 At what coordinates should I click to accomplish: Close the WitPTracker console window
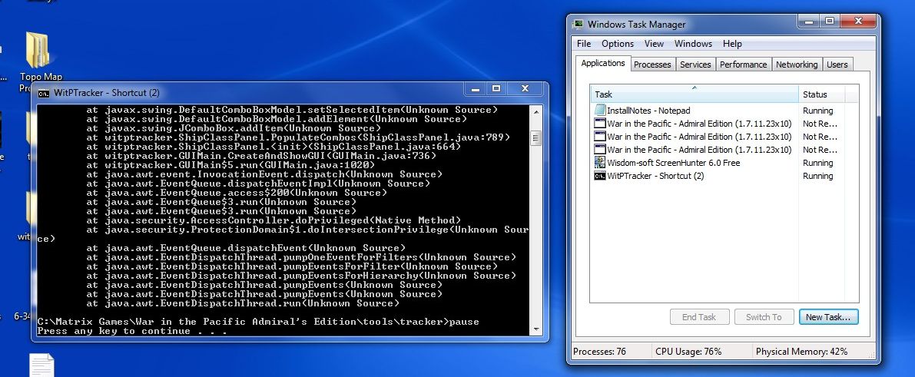tap(525, 89)
